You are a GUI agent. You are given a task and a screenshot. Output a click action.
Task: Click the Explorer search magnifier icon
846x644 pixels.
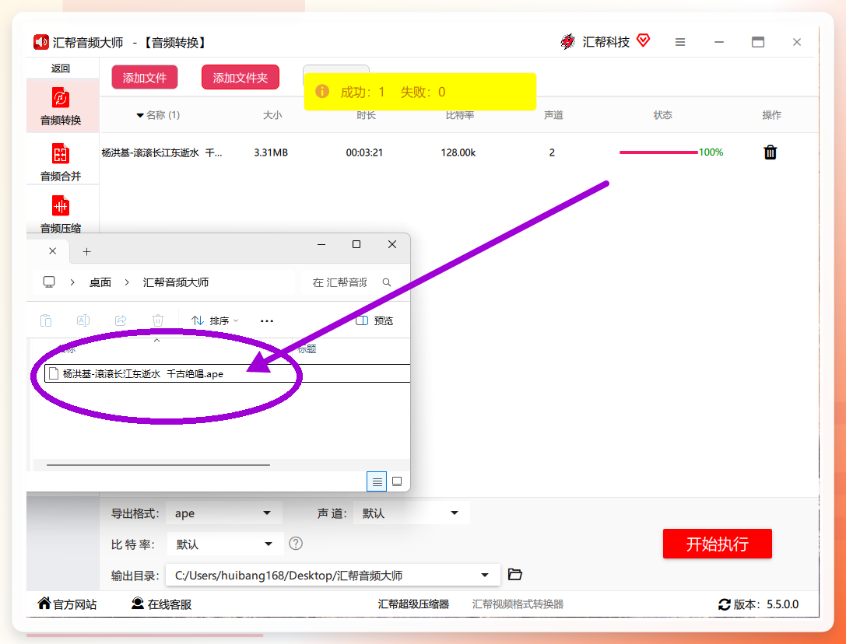tap(387, 282)
